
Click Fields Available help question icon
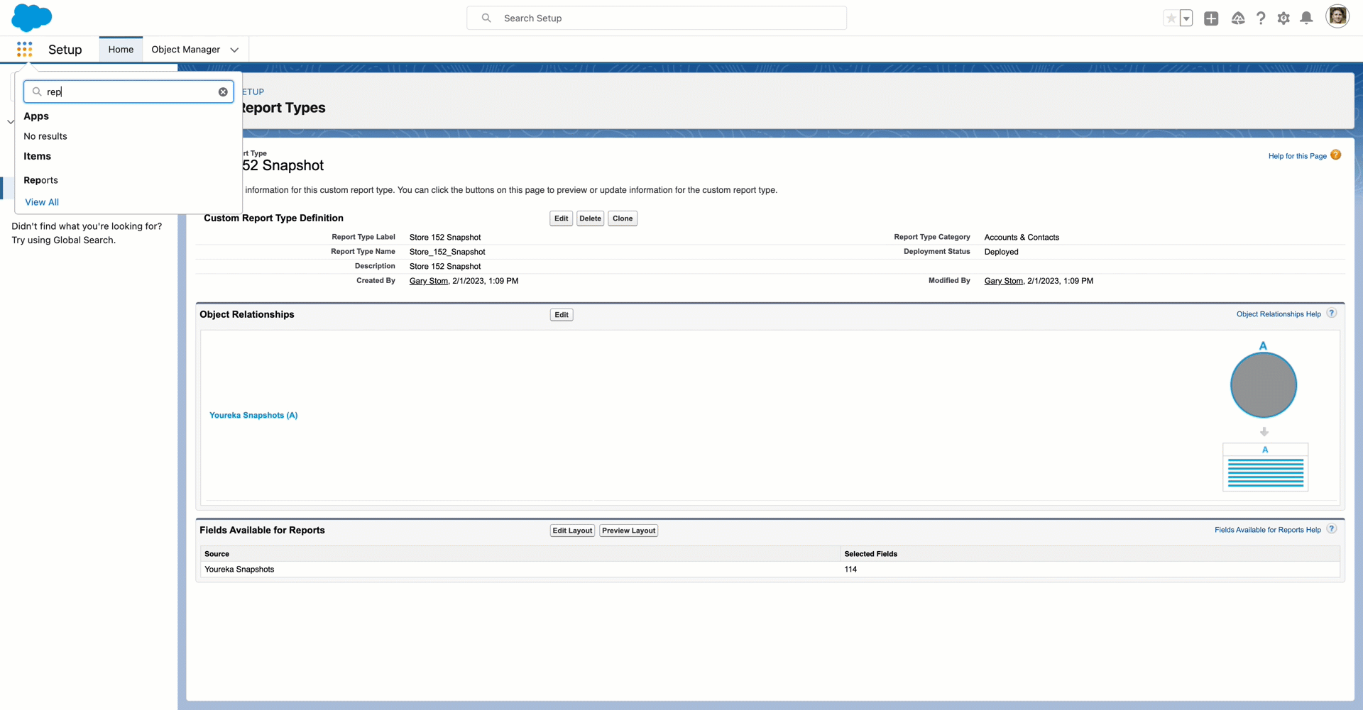click(1332, 528)
